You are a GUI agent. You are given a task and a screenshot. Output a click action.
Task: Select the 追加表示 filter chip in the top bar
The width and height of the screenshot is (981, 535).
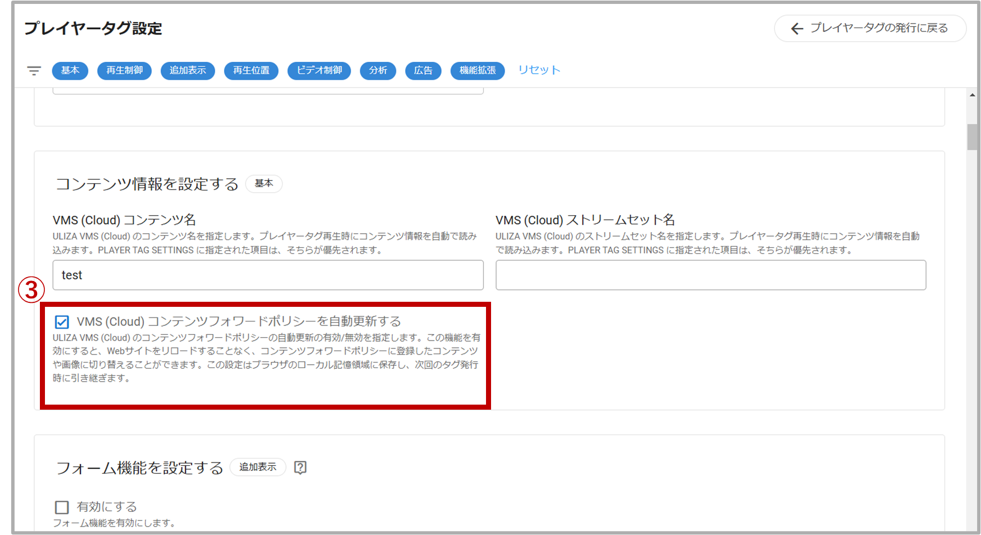[x=188, y=70]
